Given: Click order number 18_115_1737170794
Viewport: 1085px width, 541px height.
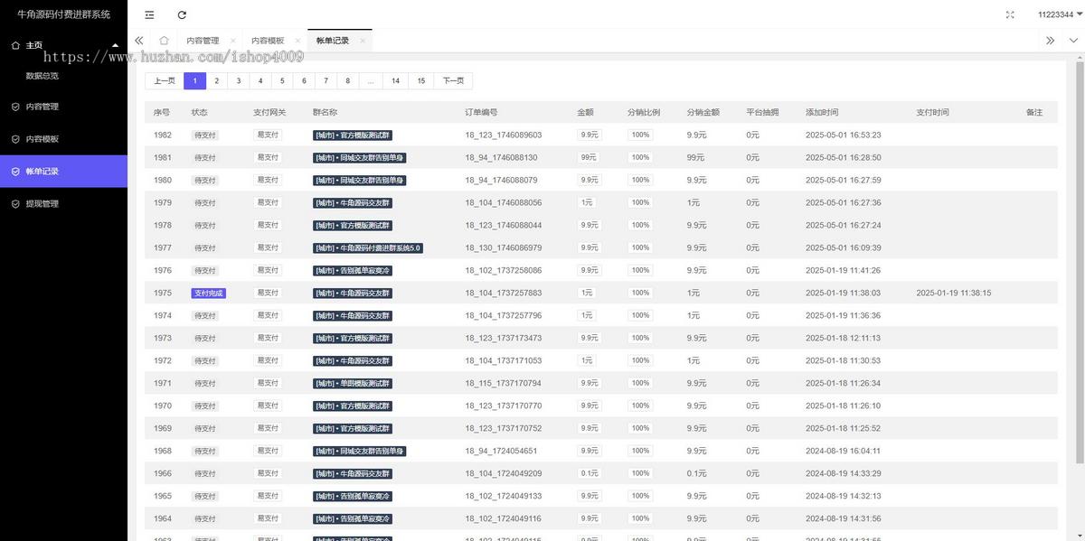Looking at the screenshot, I should point(504,384).
